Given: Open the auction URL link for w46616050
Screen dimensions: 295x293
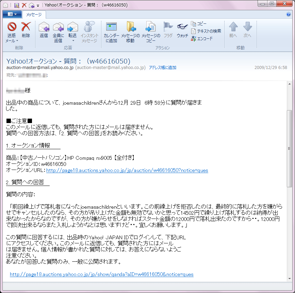Looking at the screenshot, I should tap(127, 170).
